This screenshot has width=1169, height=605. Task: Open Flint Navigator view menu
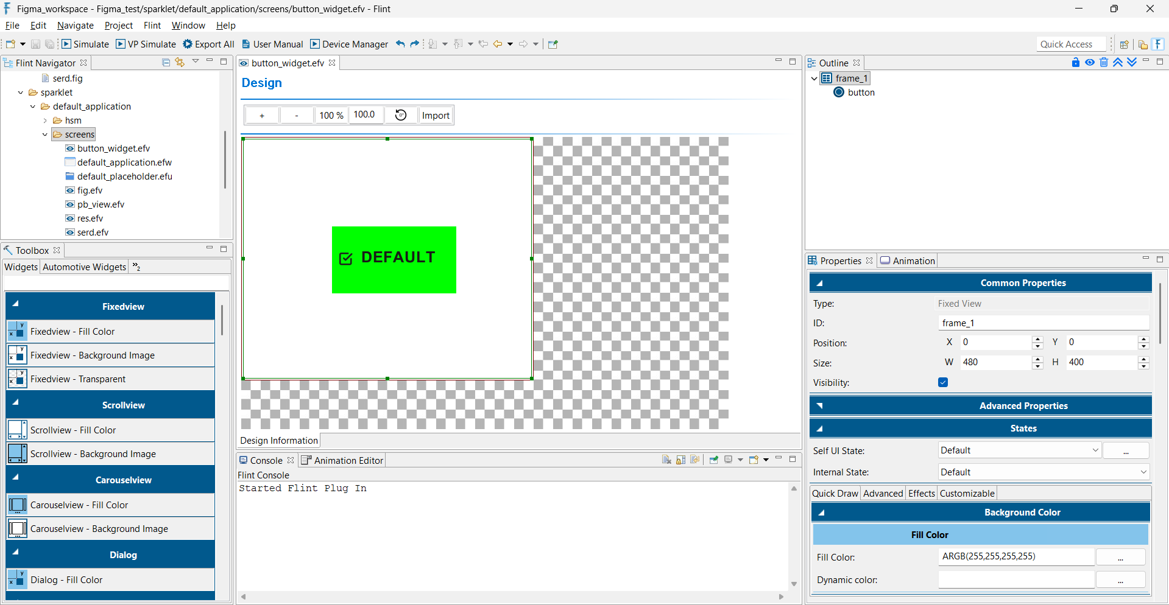196,61
